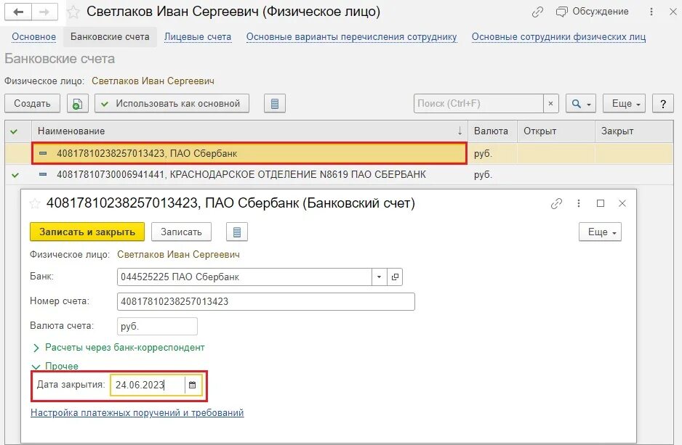Click the Номер счета input field

click(266, 301)
